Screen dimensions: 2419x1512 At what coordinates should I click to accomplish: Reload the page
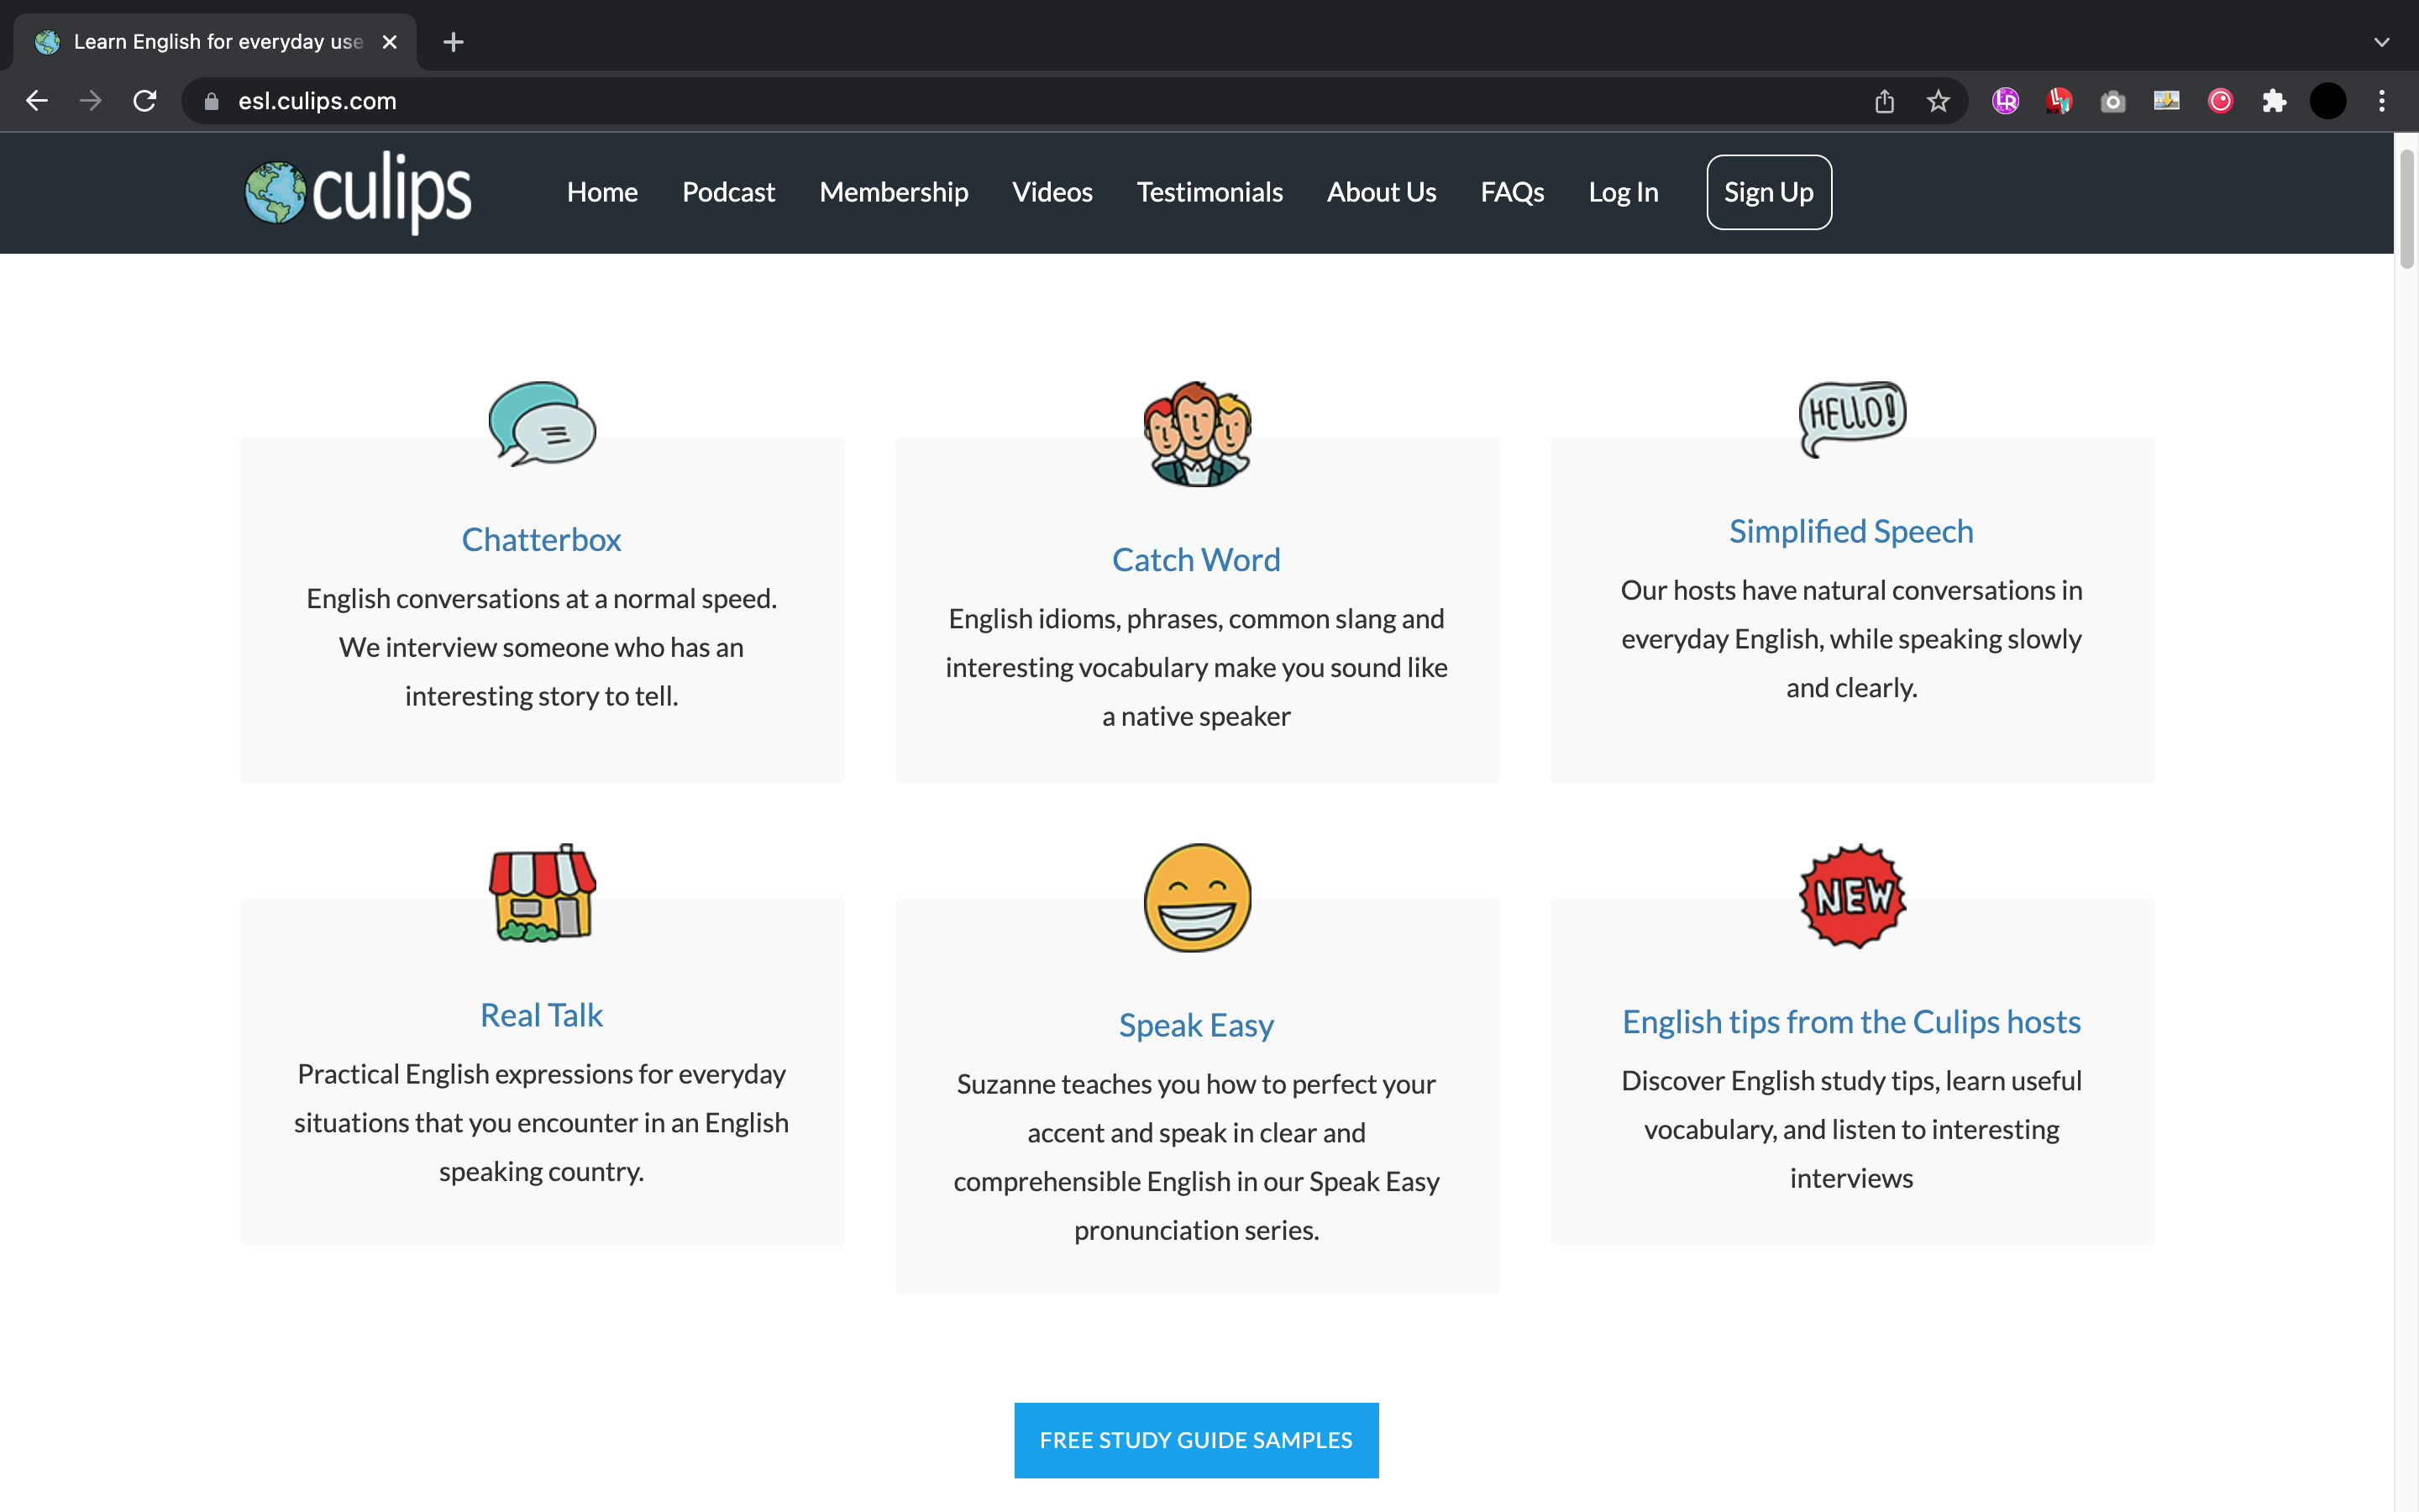pyautogui.click(x=145, y=101)
